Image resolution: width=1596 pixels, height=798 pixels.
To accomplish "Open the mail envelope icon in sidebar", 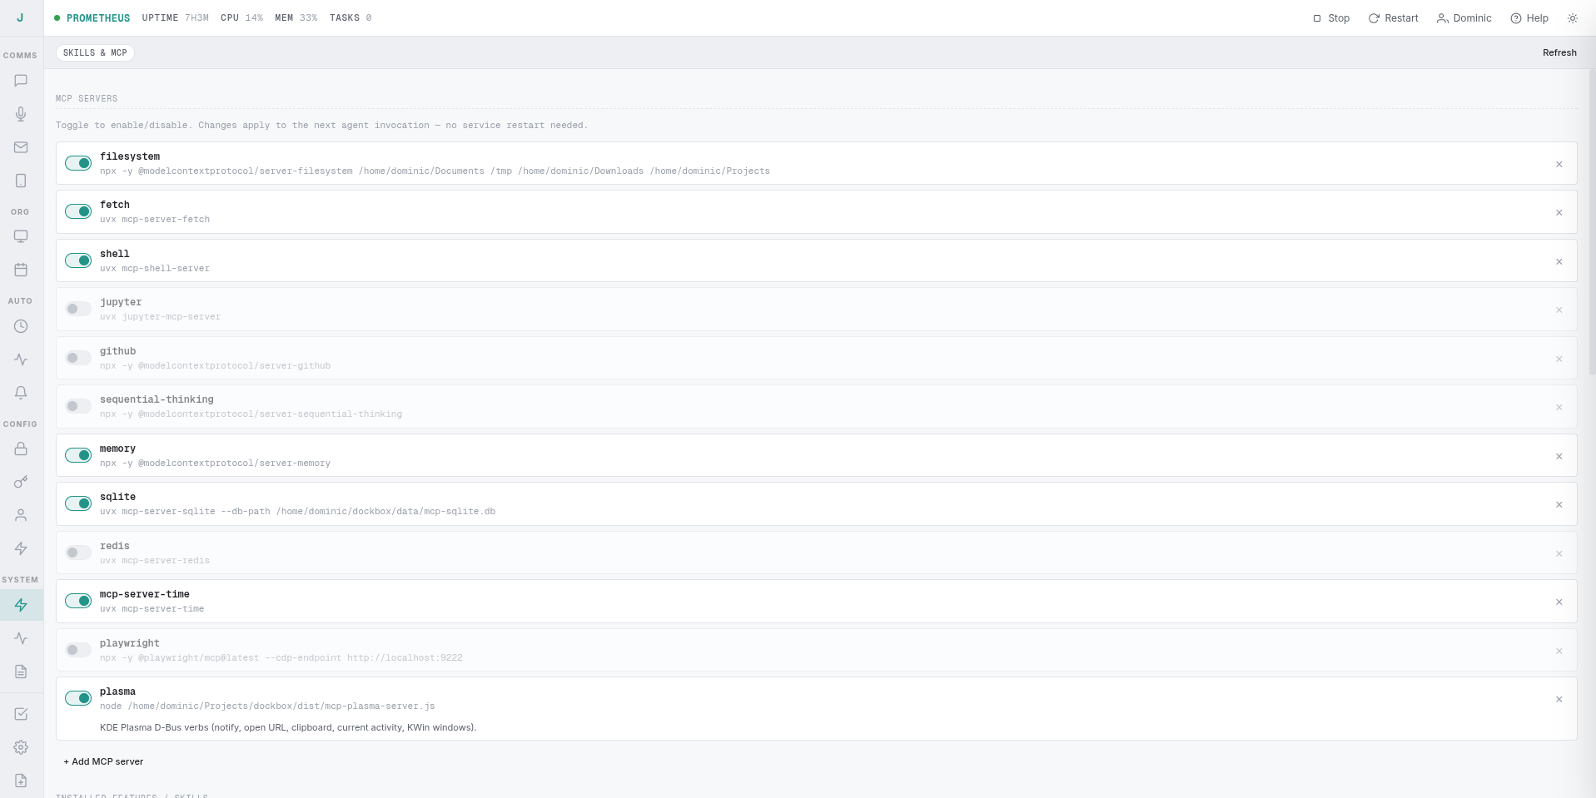I will coord(21,147).
